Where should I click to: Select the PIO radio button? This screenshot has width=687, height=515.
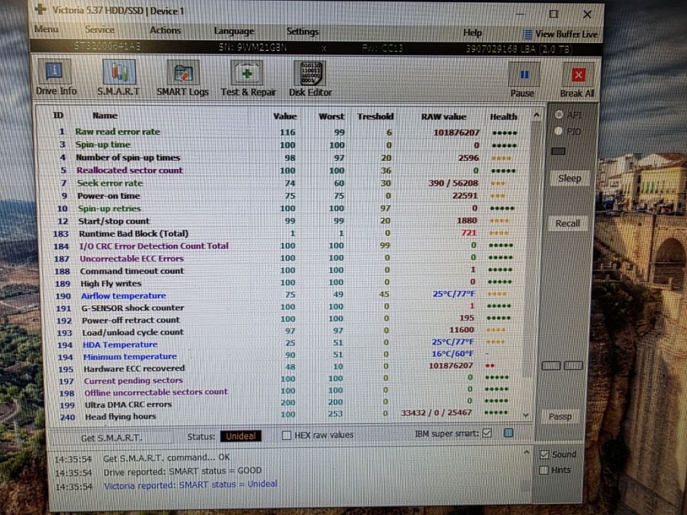[558, 131]
